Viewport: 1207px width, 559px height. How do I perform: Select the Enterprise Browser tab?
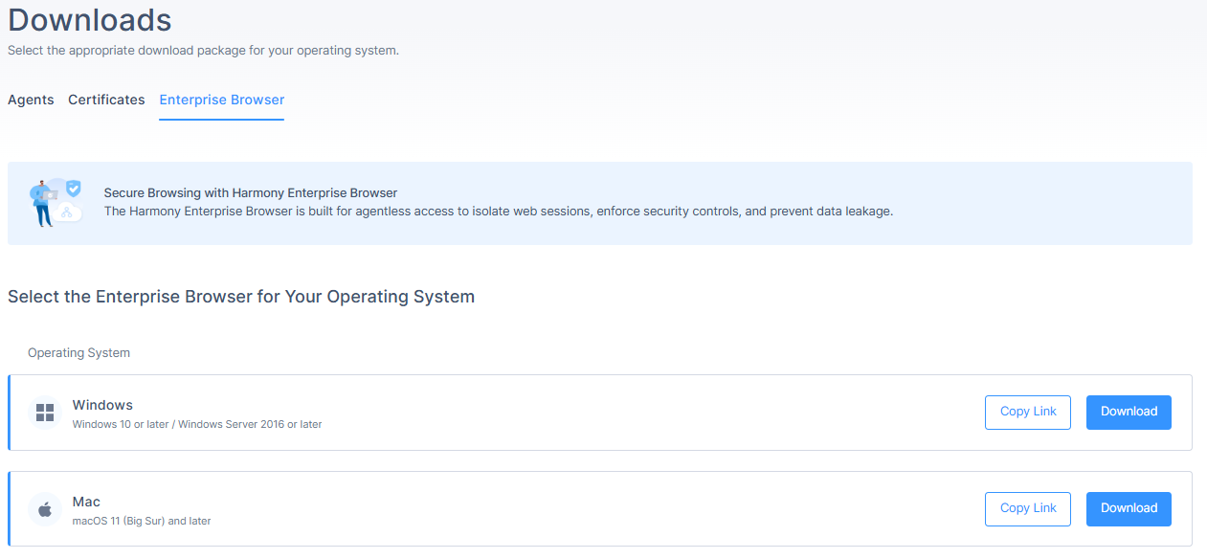(222, 100)
